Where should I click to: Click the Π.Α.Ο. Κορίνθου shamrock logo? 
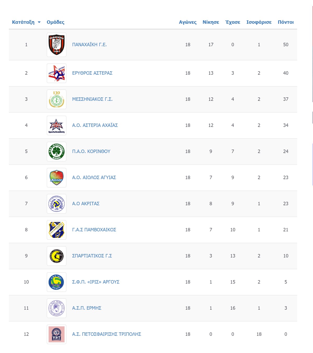tap(56, 151)
